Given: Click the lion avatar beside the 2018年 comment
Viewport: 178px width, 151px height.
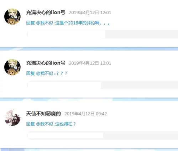Looking at the screenshot, I should 12,17.
